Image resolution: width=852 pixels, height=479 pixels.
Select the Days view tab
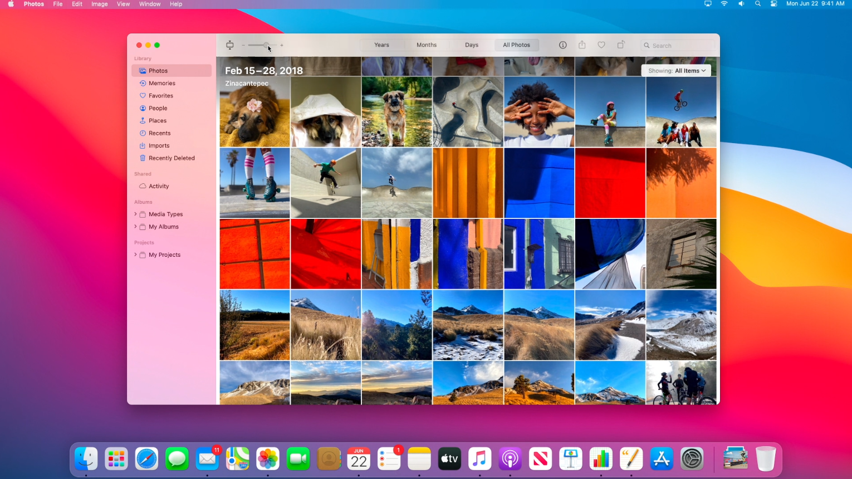click(472, 45)
